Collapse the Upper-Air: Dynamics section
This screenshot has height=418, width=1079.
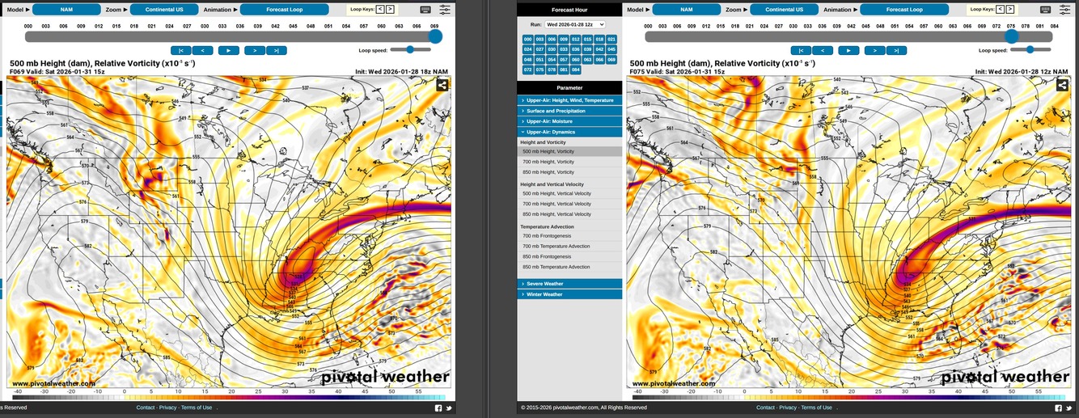coord(569,132)
